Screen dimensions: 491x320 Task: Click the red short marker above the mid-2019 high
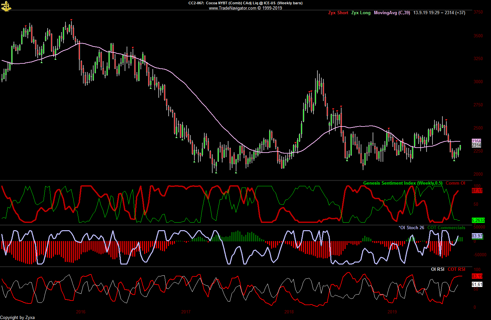tap(446, 120)
